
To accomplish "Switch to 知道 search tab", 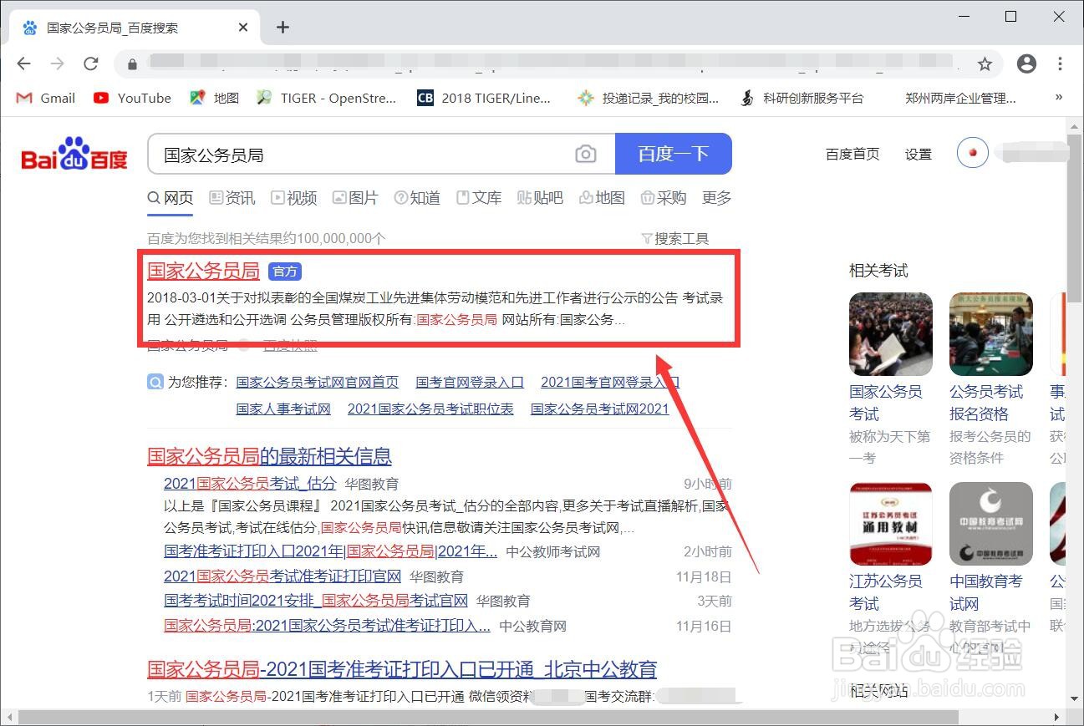I will [418, 198].
